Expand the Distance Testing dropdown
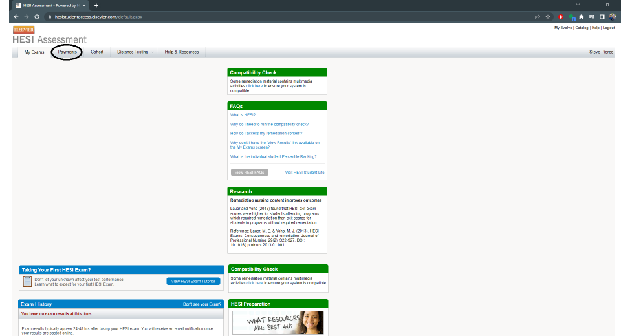This screenshot has height=336, width=621. coord(135,52)
